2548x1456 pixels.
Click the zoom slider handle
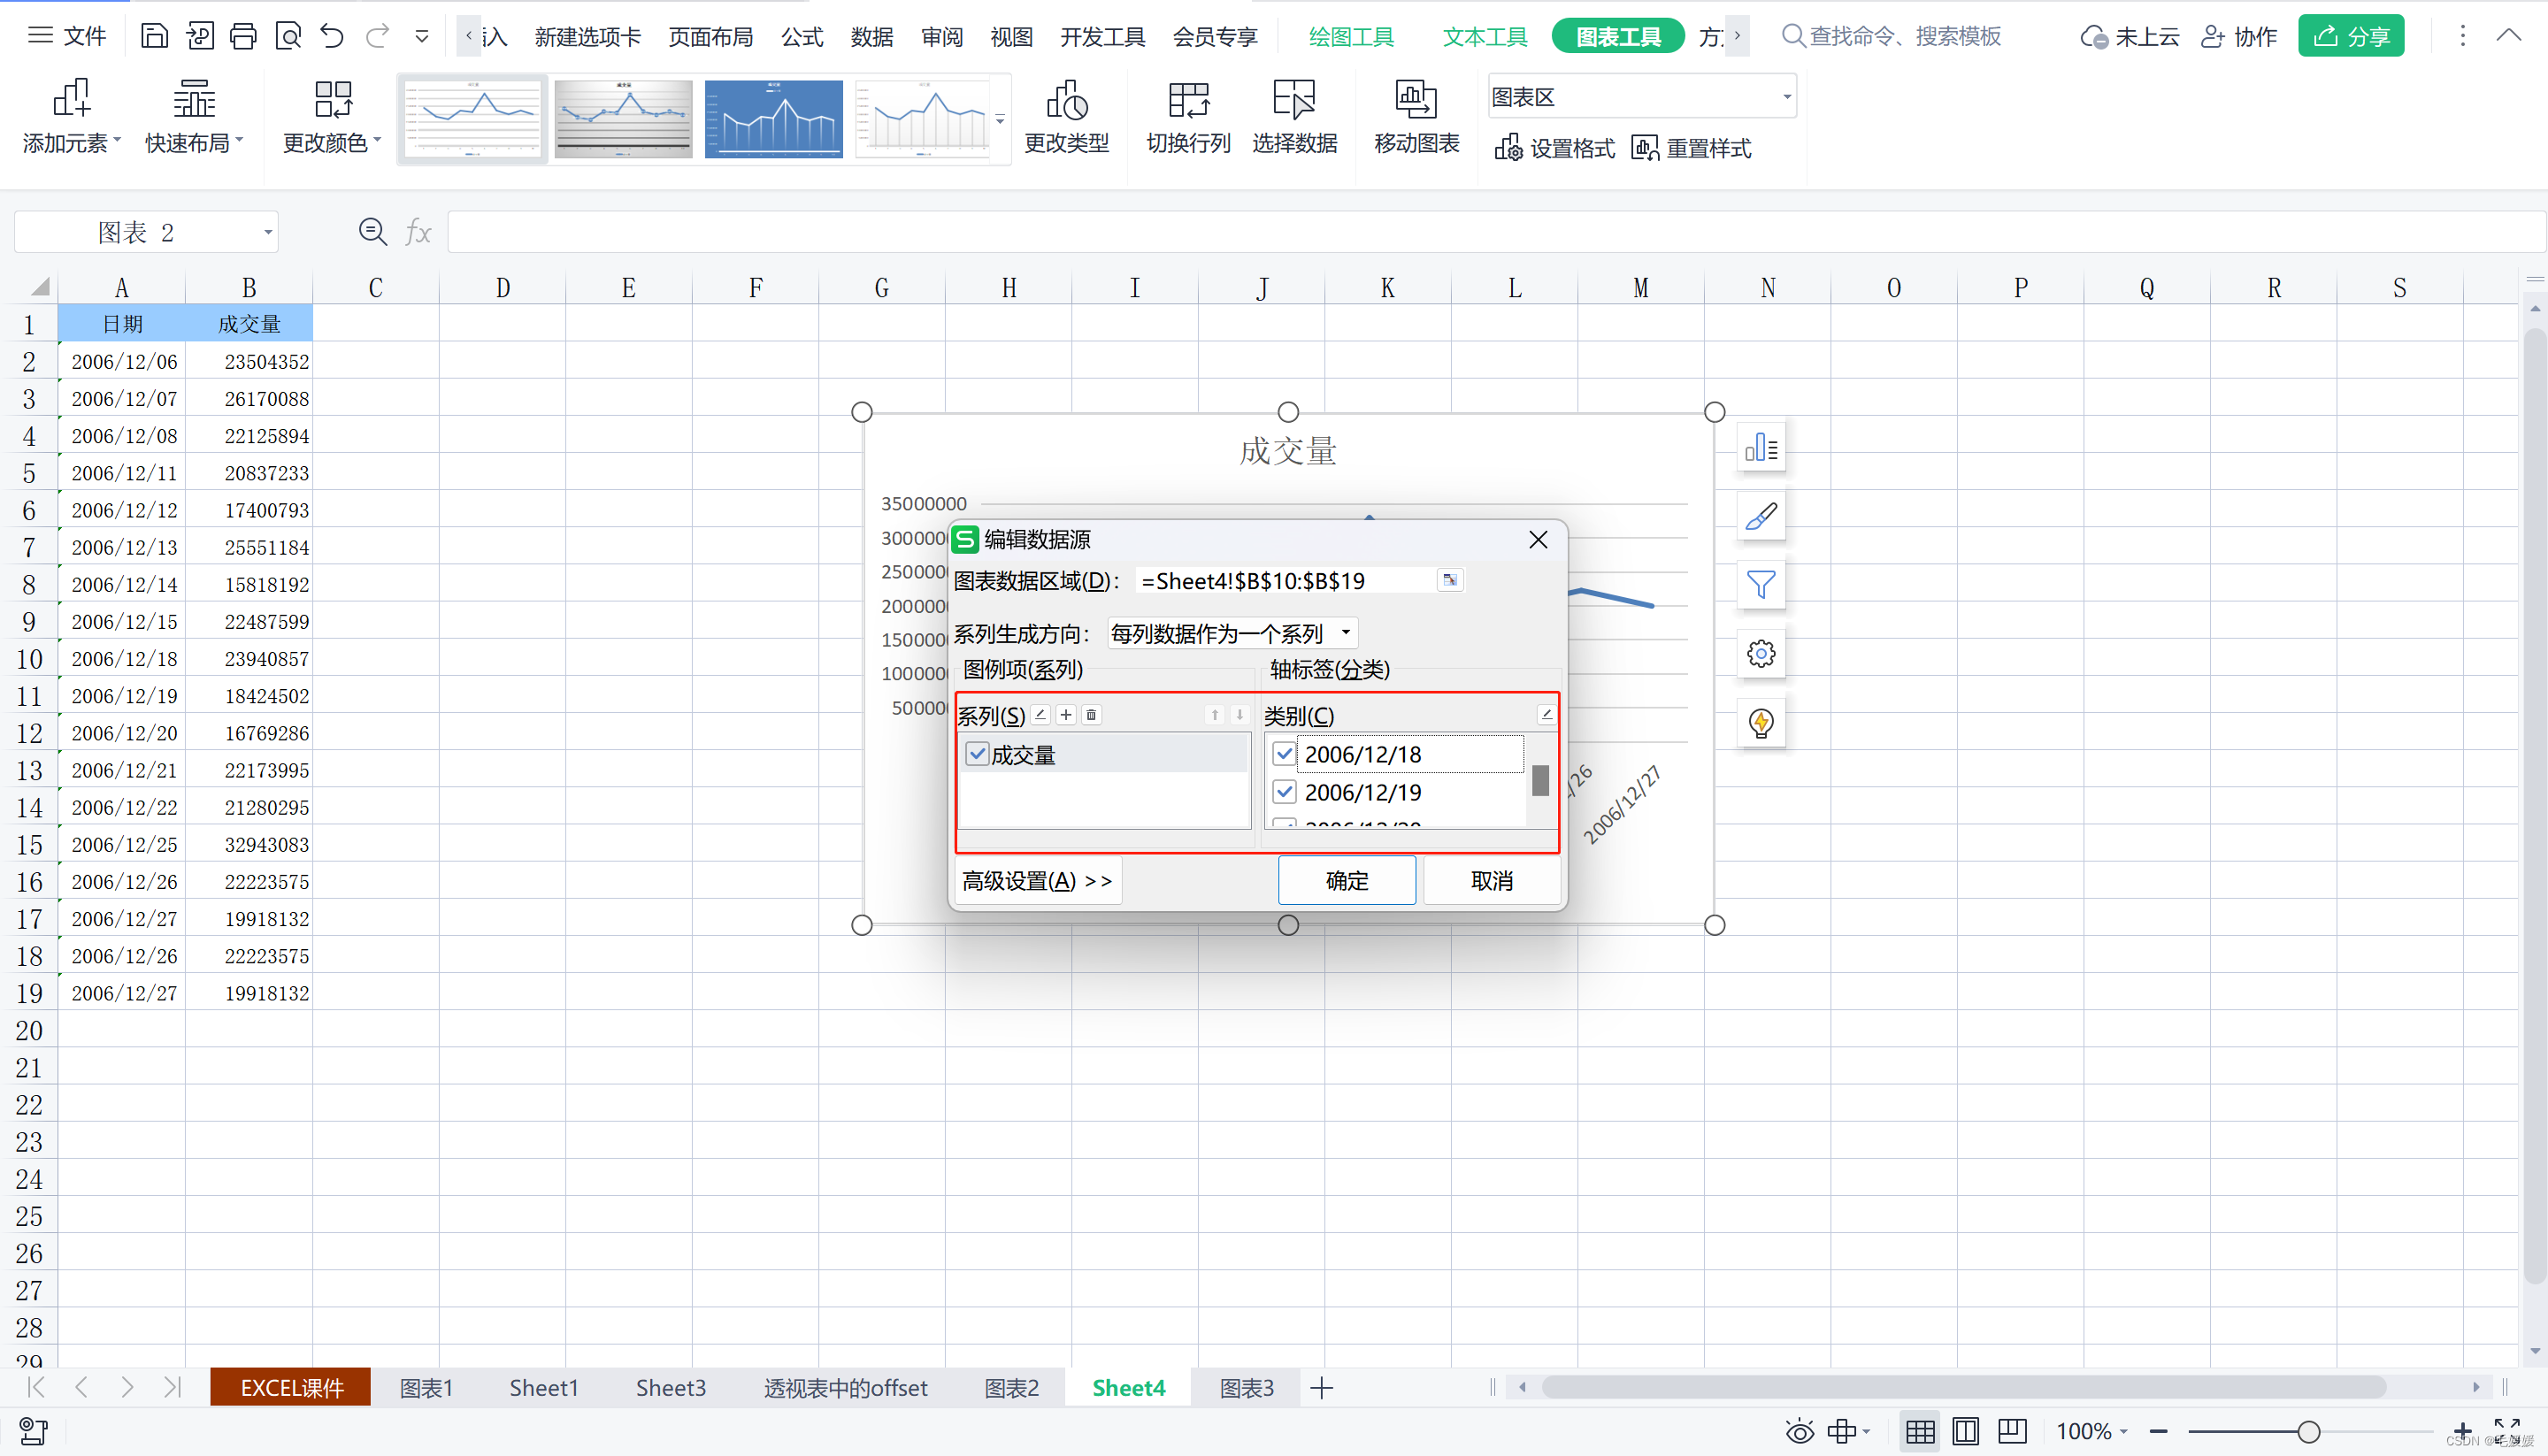[x=2308, y=1431]
